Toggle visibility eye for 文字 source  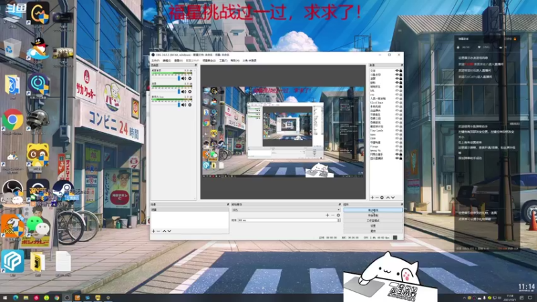pos(397,70)
